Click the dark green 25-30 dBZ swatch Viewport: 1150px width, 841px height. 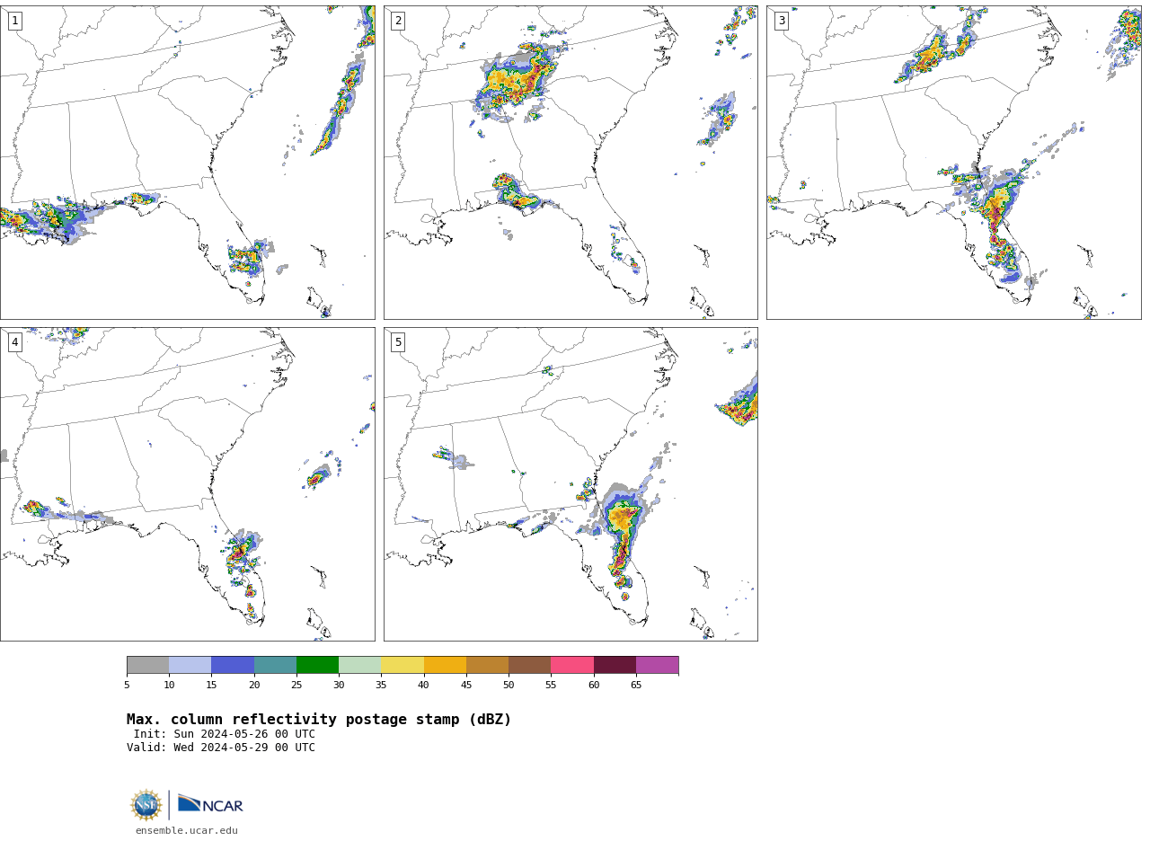[x=317, y=665]
